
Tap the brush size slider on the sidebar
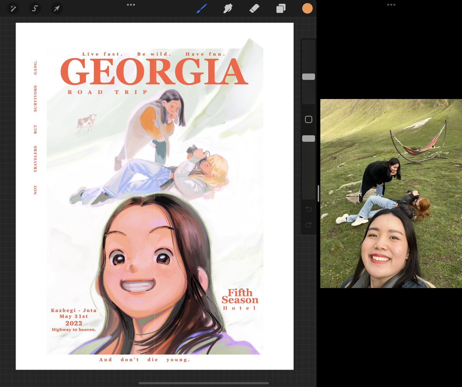click(308, 77)
